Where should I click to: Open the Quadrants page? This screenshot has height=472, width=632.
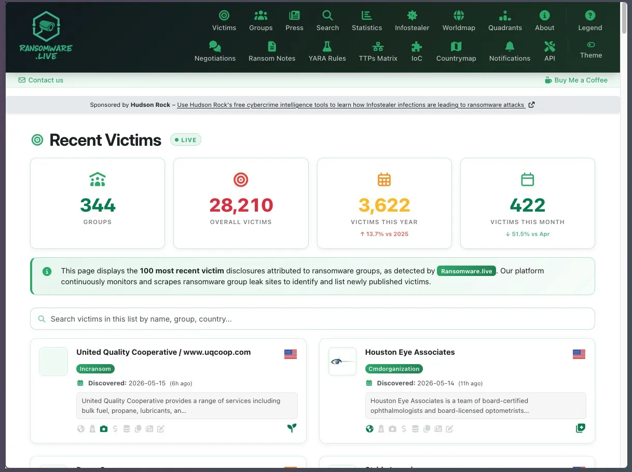click(x=505, y=21)
